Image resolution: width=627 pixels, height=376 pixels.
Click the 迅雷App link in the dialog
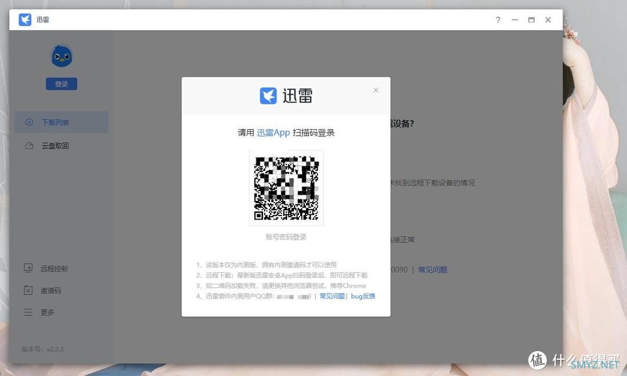pyautogui.click(x=273, y=133)
